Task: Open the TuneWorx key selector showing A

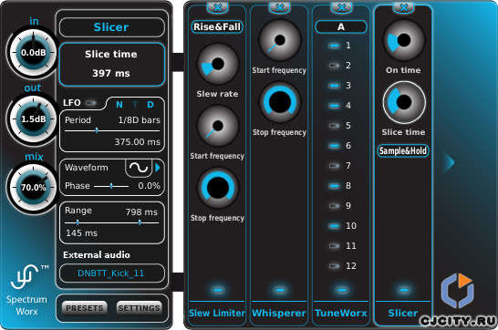Action: click(x=341, y=27)
